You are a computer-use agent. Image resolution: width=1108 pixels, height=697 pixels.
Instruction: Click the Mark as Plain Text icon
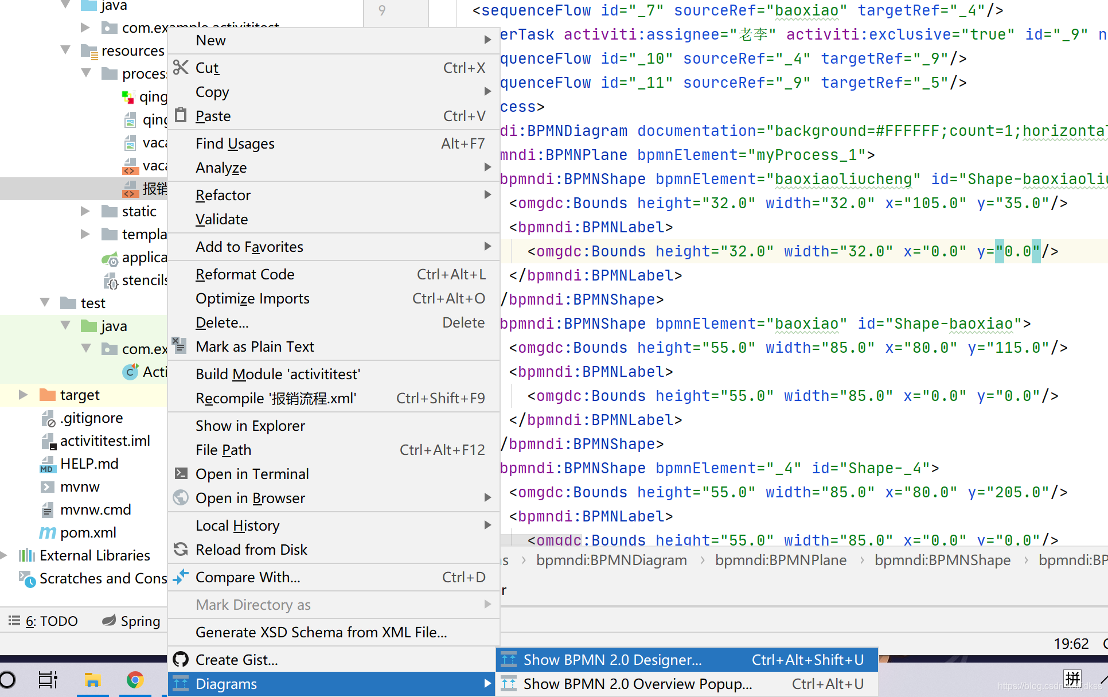pyautogui.click(x=180, y=345)
